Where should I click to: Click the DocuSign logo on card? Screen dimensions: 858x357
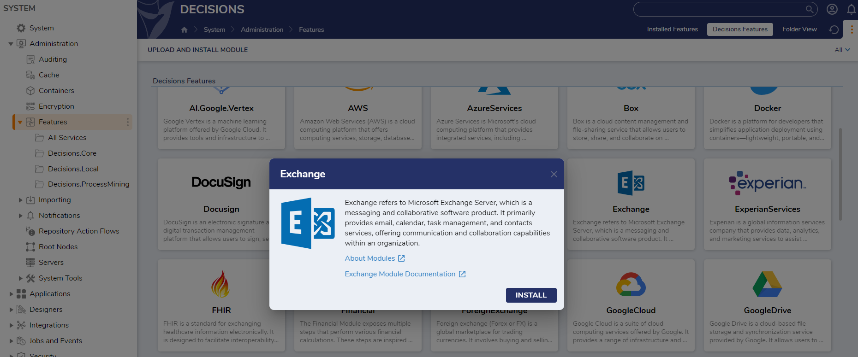pos(221,182)
